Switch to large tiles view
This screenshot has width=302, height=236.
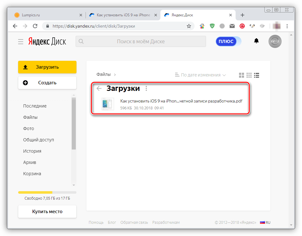tap(241, 75)
